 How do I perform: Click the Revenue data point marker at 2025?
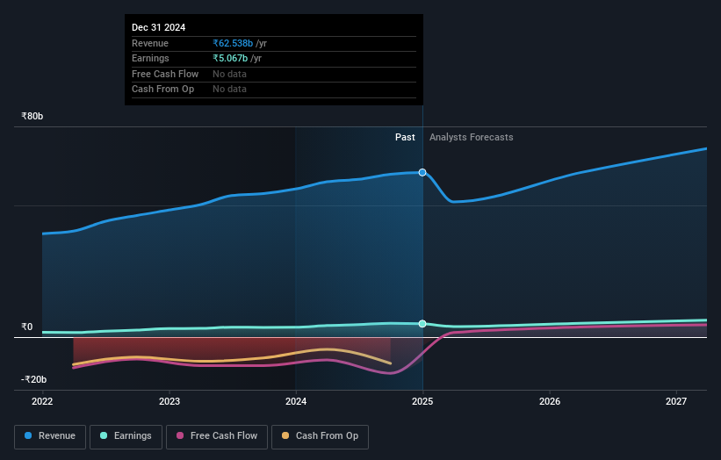tap(422, 172)
